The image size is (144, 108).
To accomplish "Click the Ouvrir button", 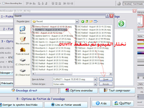I will pyautogui.click(x=106, y=79).
